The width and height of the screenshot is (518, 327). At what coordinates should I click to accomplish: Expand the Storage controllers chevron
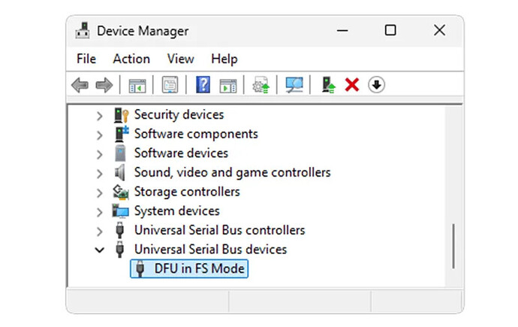pos(100,192)
